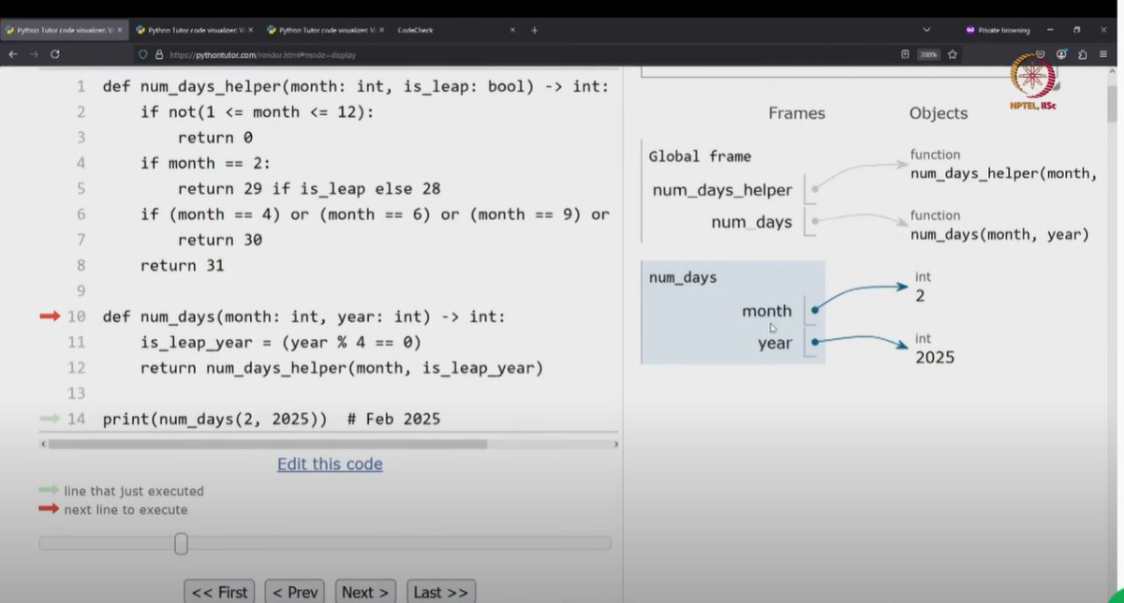The image size is (1124, 603).
Task: Expand the list all tabs chevron
Action: (926, 30)
